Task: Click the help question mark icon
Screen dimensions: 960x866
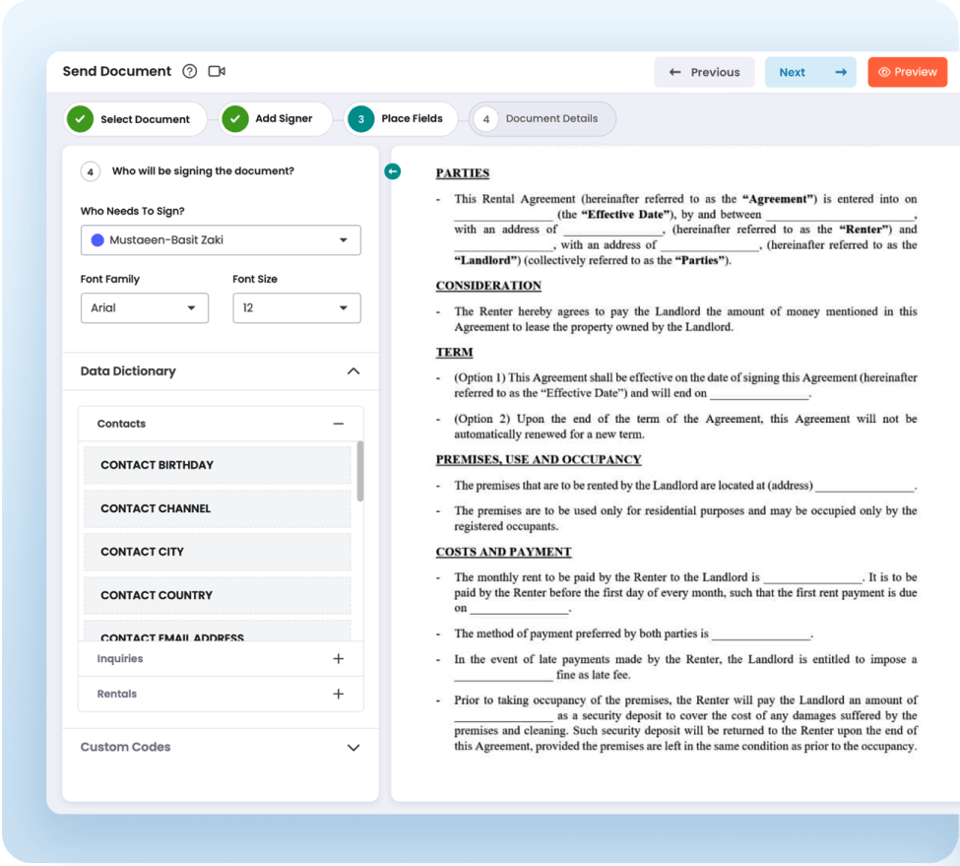Action: click(190, 72)
